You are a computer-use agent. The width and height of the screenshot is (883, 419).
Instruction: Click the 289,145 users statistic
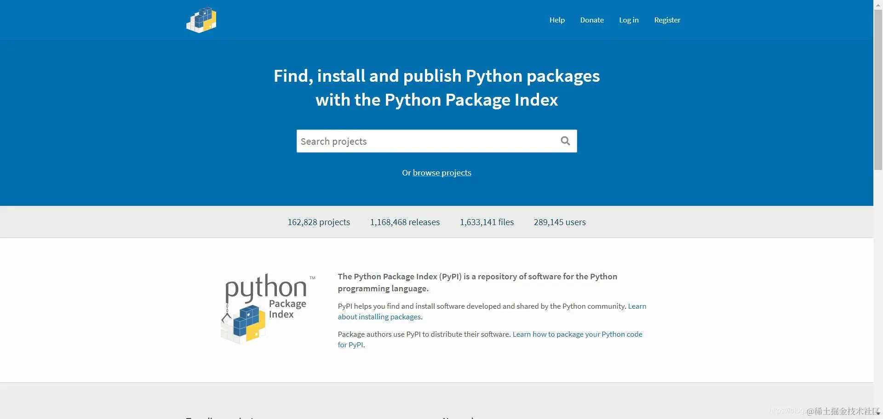[x=560, y=222]
